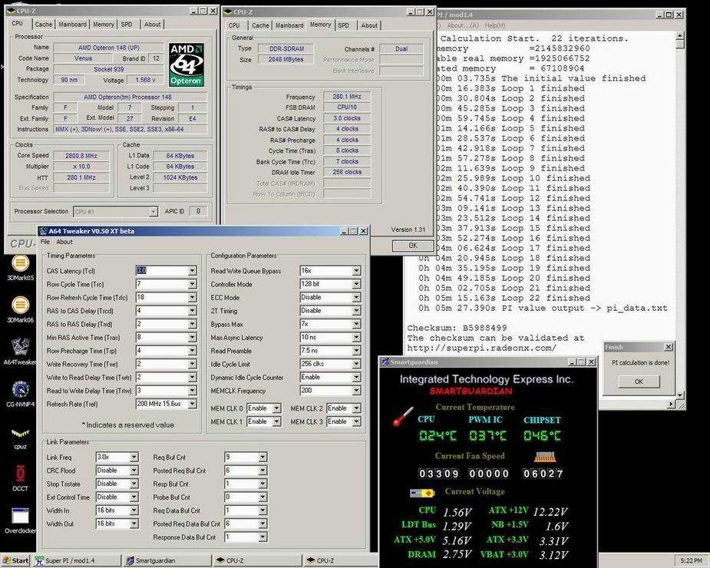The image size is (710, 568).
Task: Select the first CPU-Z taskbar button
Action: tap(256, 561)
